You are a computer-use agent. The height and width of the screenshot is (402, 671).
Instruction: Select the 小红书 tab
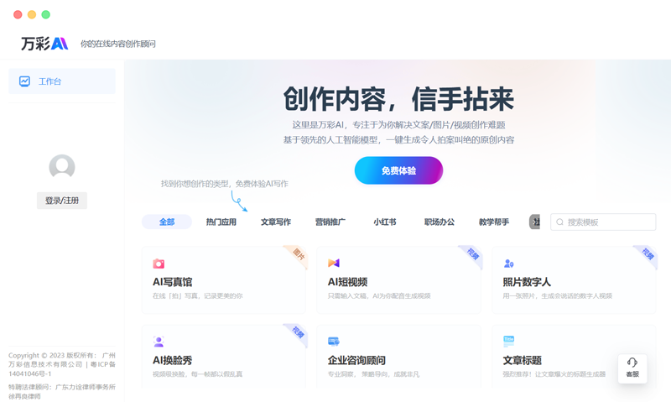point(385,222)
